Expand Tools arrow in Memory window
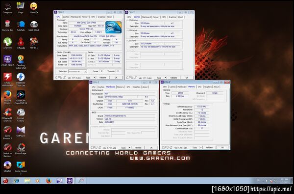The height and width of the screenshot is (194, 294). 201,147
